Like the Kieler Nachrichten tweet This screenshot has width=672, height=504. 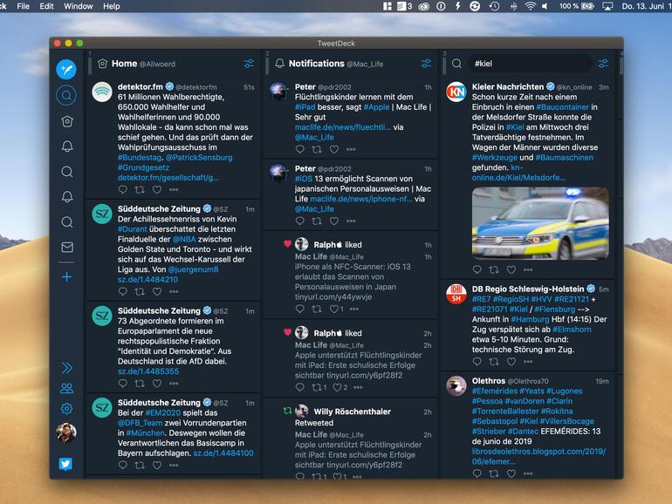pos(511,269)
